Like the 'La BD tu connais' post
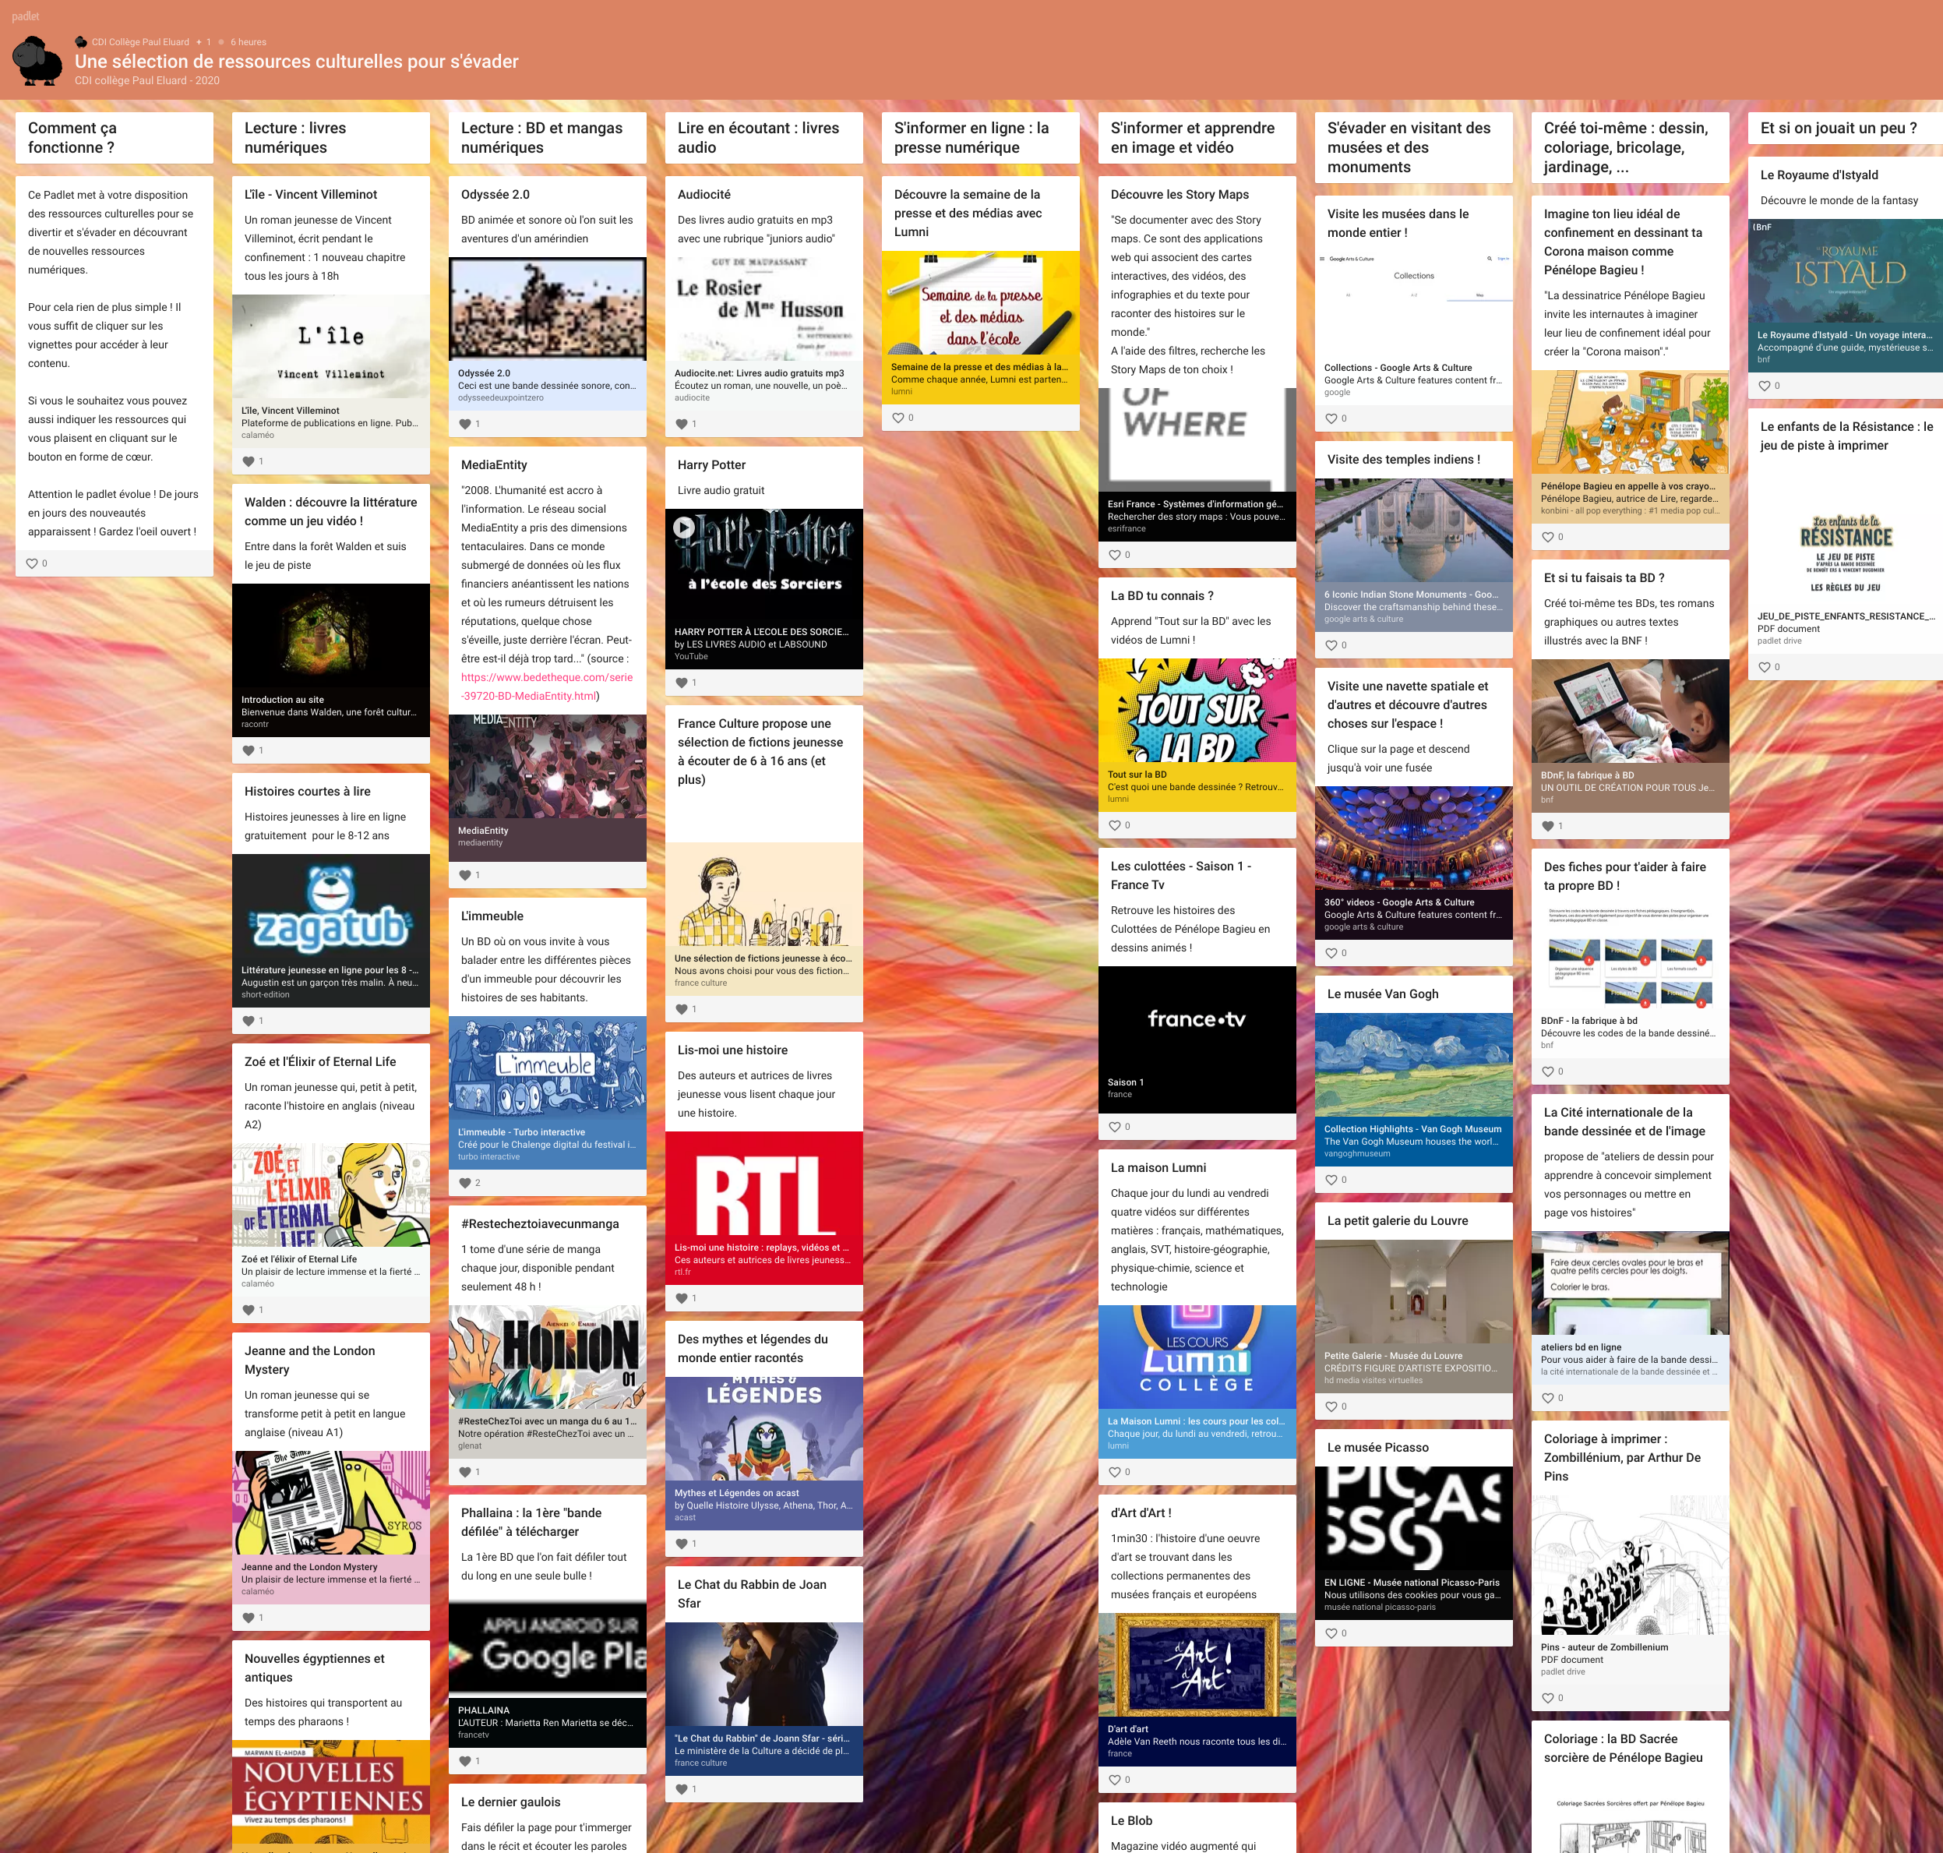Screen dimensions: 1943x1853 click(1115, 824)
